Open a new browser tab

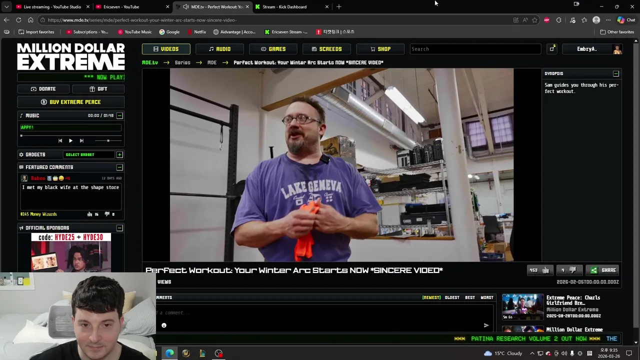(339, 6)
